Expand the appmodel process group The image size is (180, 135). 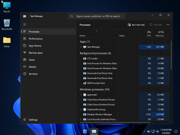81,95
